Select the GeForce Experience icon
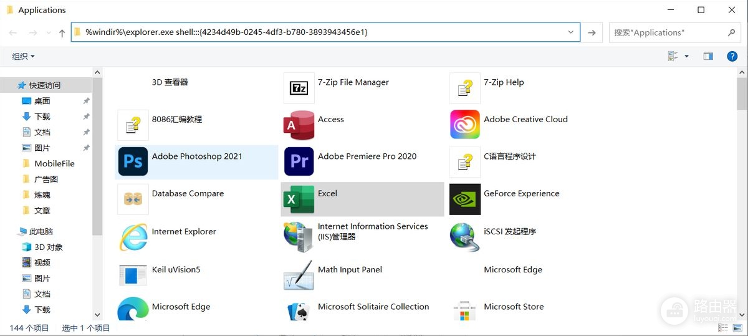The height and width of the screenshot is (336, 748). 465,199
